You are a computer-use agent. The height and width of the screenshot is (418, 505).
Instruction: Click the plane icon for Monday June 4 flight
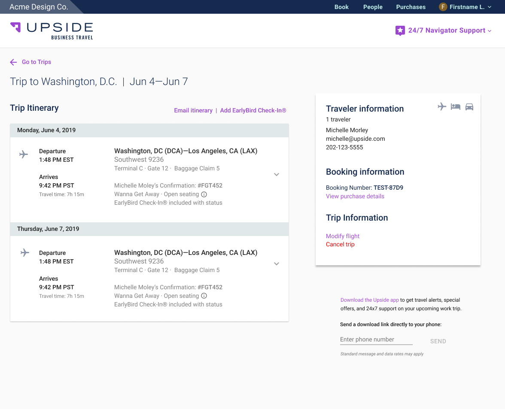[24, 154]
